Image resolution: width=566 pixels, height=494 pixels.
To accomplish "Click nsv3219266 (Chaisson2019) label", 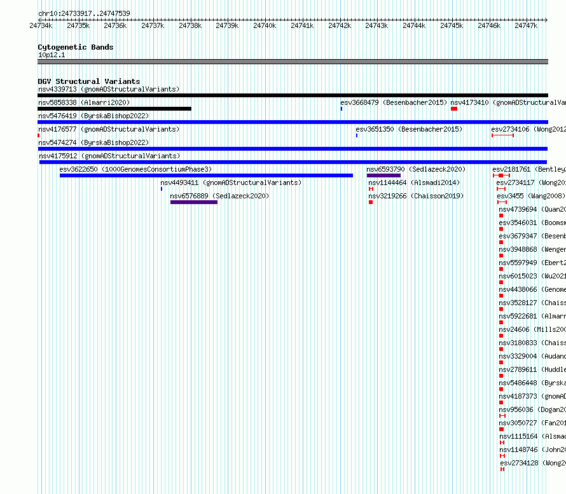I will click(x=416, y=196).
